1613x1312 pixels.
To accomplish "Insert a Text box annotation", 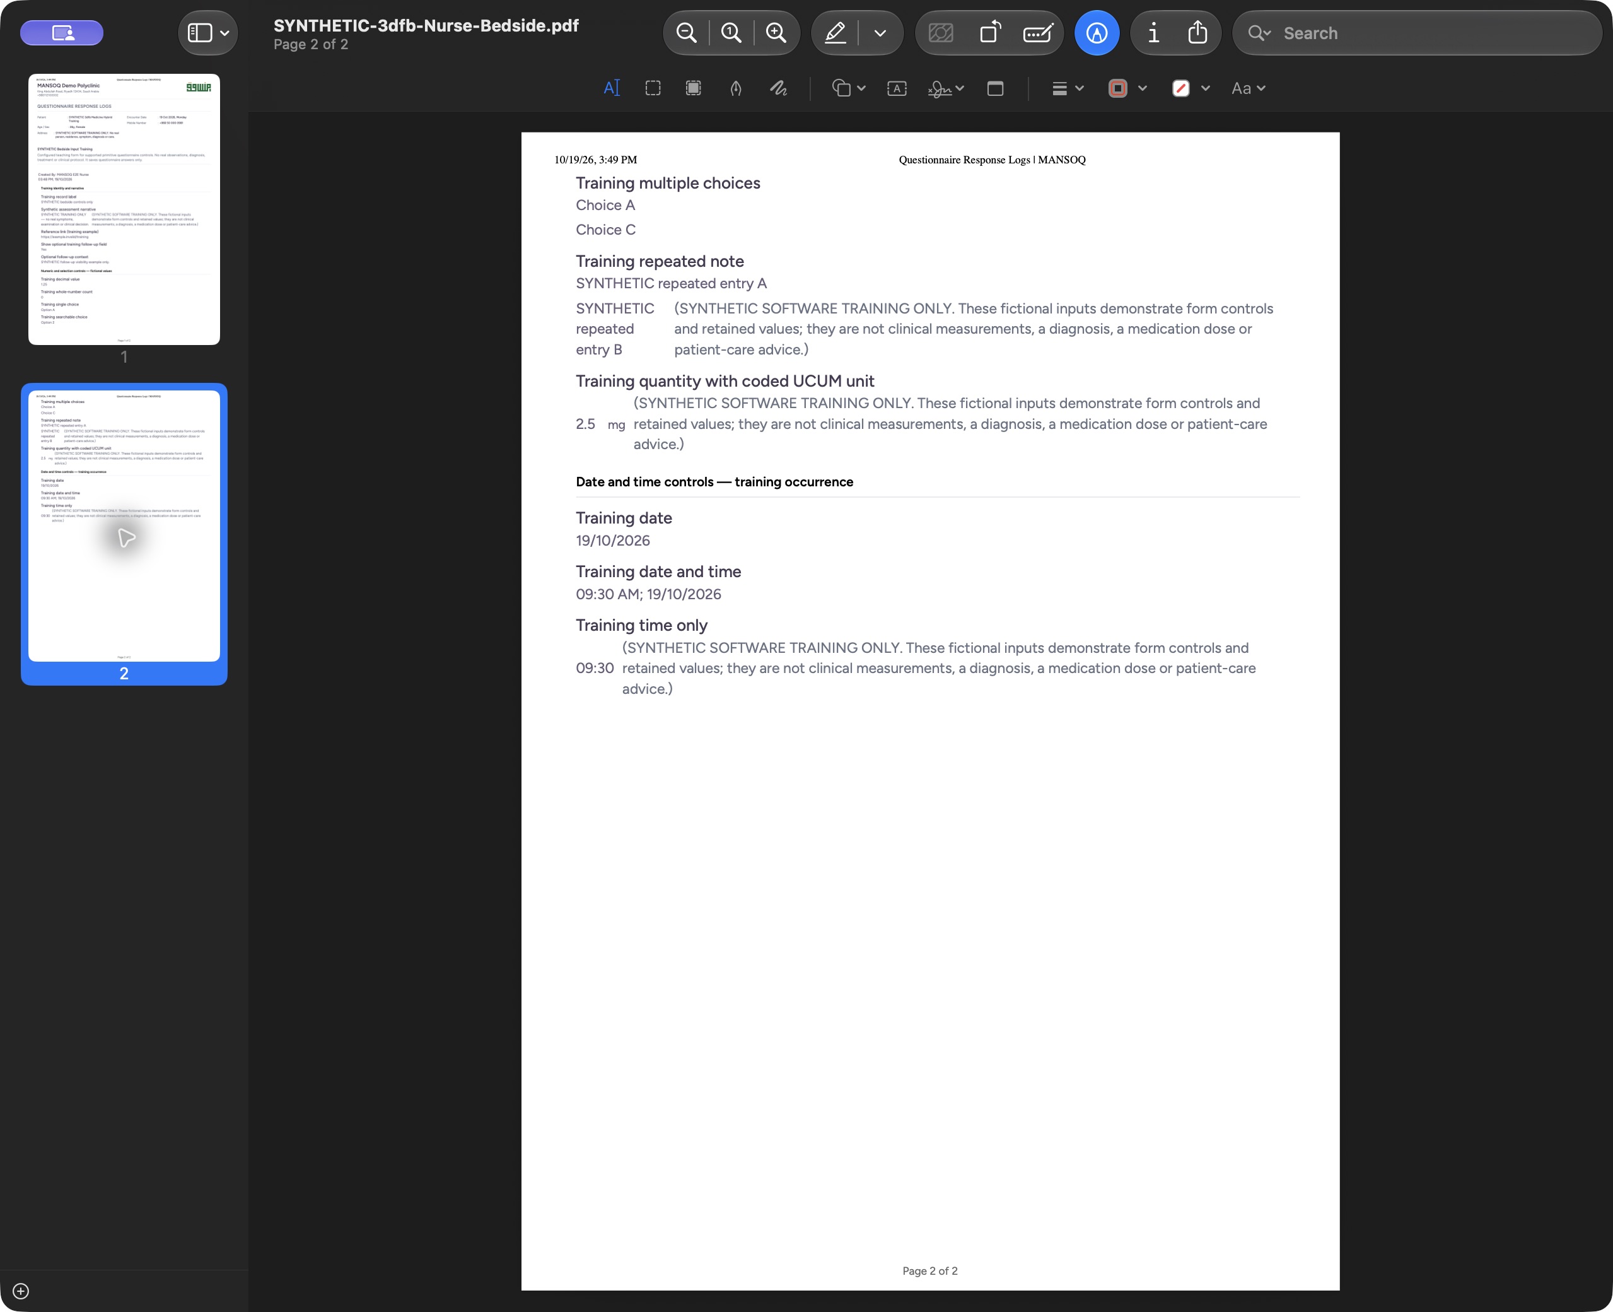I will coord(897,88).
